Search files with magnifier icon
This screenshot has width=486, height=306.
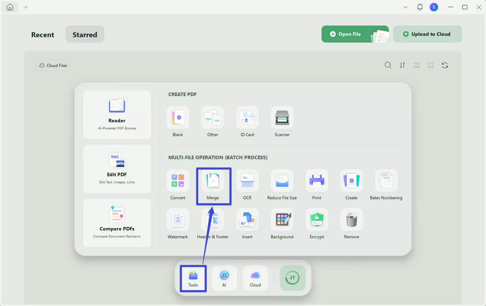coord(388,65)
